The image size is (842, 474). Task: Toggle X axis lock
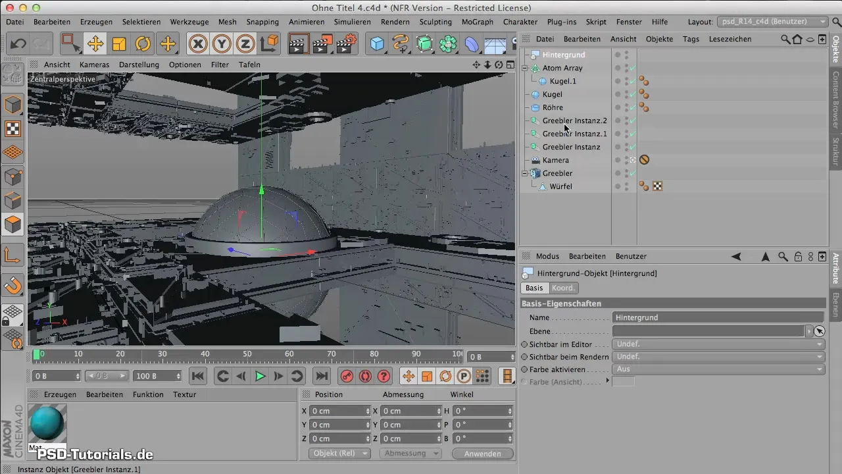click(198, 44)
